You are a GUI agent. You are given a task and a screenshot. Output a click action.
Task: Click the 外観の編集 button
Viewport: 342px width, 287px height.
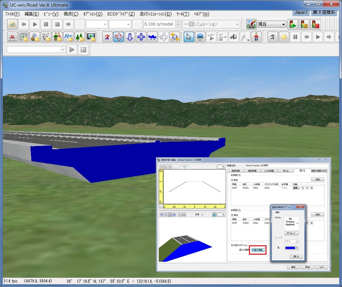(x=258, y=250)
